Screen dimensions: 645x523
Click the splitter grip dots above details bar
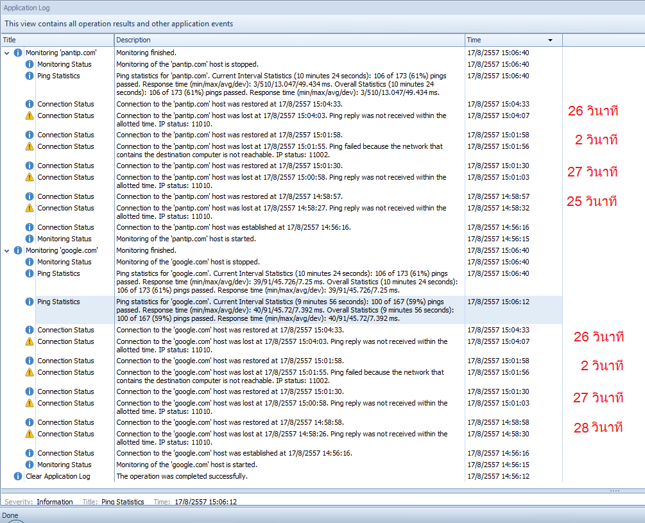click(615, 491)
